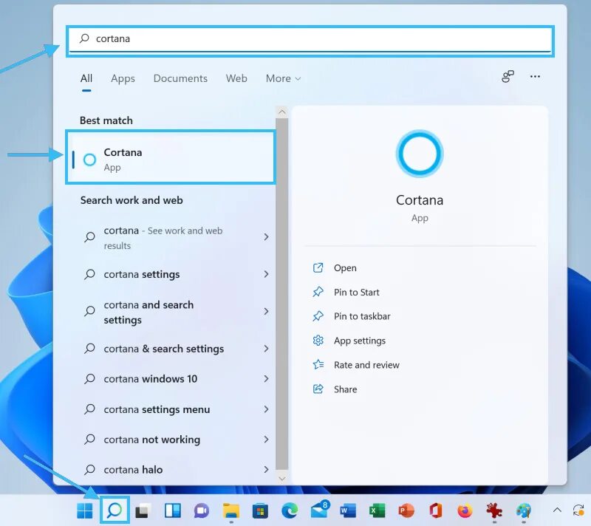591x526 pixels.
Task: Switch to the Documents tab
Action: pyautogui.click(x=180, y=78)
